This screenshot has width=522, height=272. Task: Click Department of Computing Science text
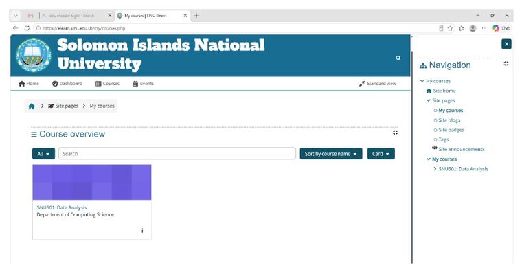pos(76,215)
